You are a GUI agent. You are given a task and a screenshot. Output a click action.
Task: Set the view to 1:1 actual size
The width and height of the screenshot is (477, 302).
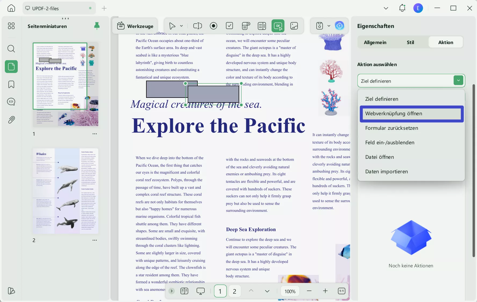click(341, 291)
